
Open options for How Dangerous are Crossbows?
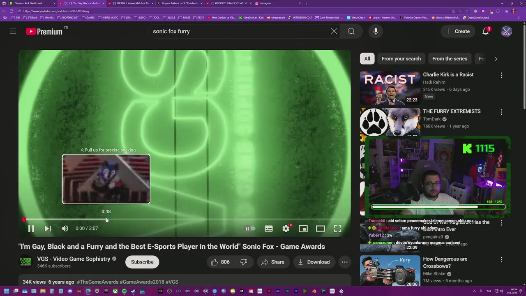click(501, 260)
